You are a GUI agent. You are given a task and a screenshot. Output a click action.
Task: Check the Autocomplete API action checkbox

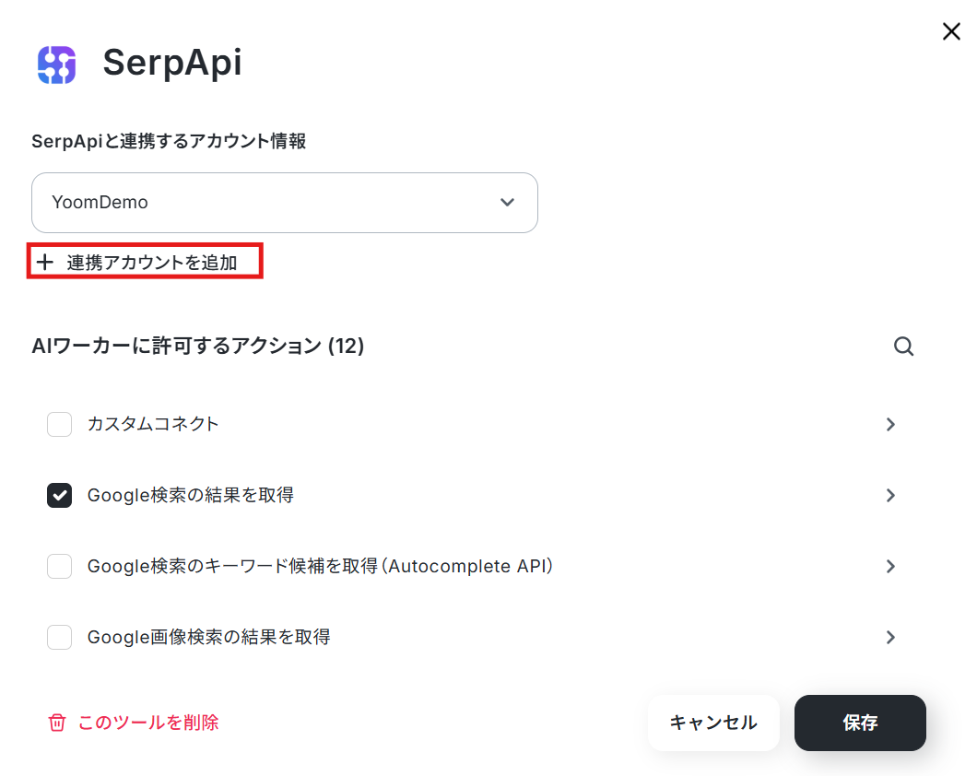(x=59, y=566)
